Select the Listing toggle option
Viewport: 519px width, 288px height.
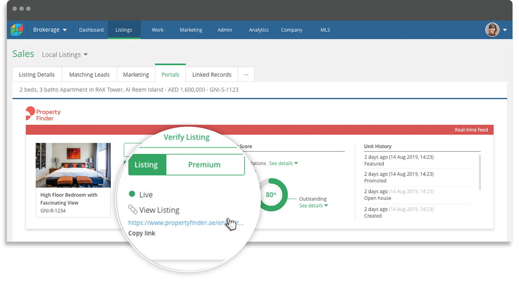click(x=146, y=165)
